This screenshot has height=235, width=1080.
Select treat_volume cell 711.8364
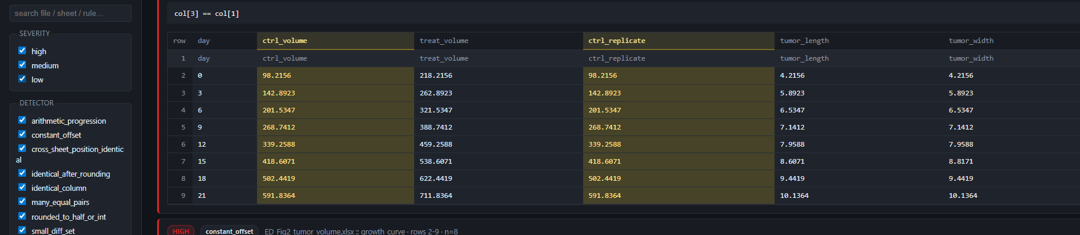(x=499, y=196)
